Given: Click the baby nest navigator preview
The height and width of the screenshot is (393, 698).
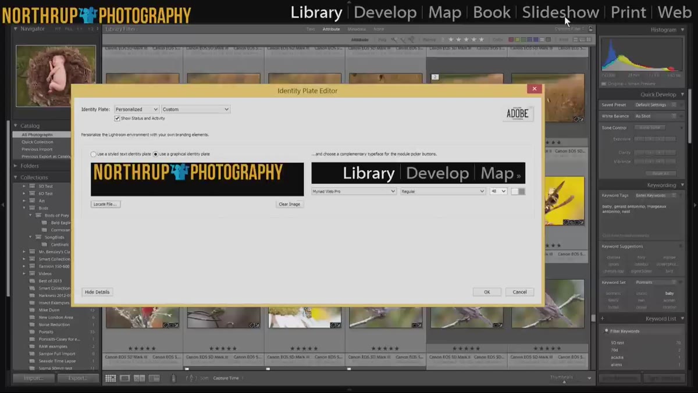Looking at the screenshot, I should click(56, 76).
